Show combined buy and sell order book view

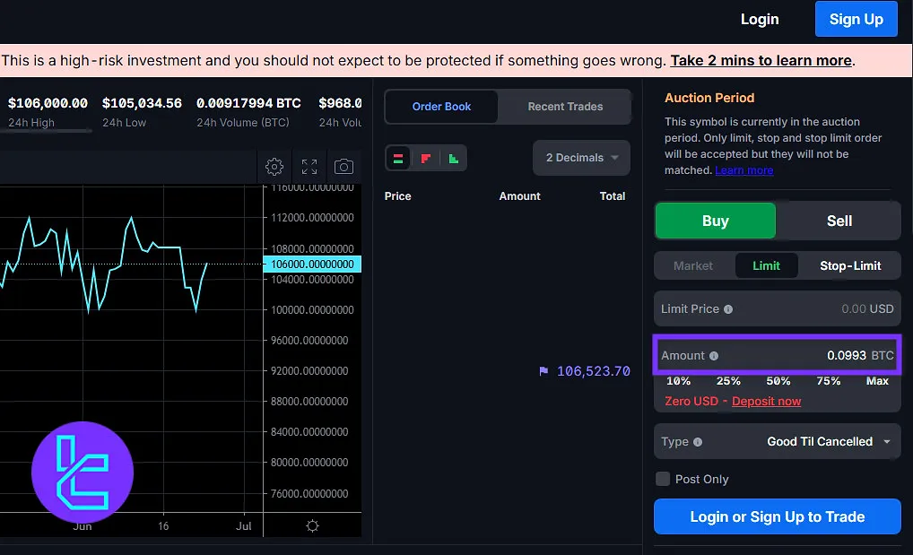pos(398,159)
